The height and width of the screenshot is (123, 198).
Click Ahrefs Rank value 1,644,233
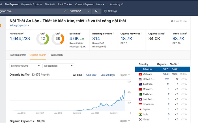click(20, 39)
